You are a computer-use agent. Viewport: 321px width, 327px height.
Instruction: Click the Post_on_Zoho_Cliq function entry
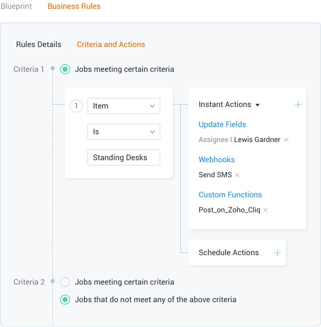click(229, 210)
